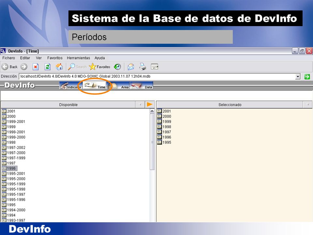Open the Editar menu
313x235 pixels.
[25, 58]
